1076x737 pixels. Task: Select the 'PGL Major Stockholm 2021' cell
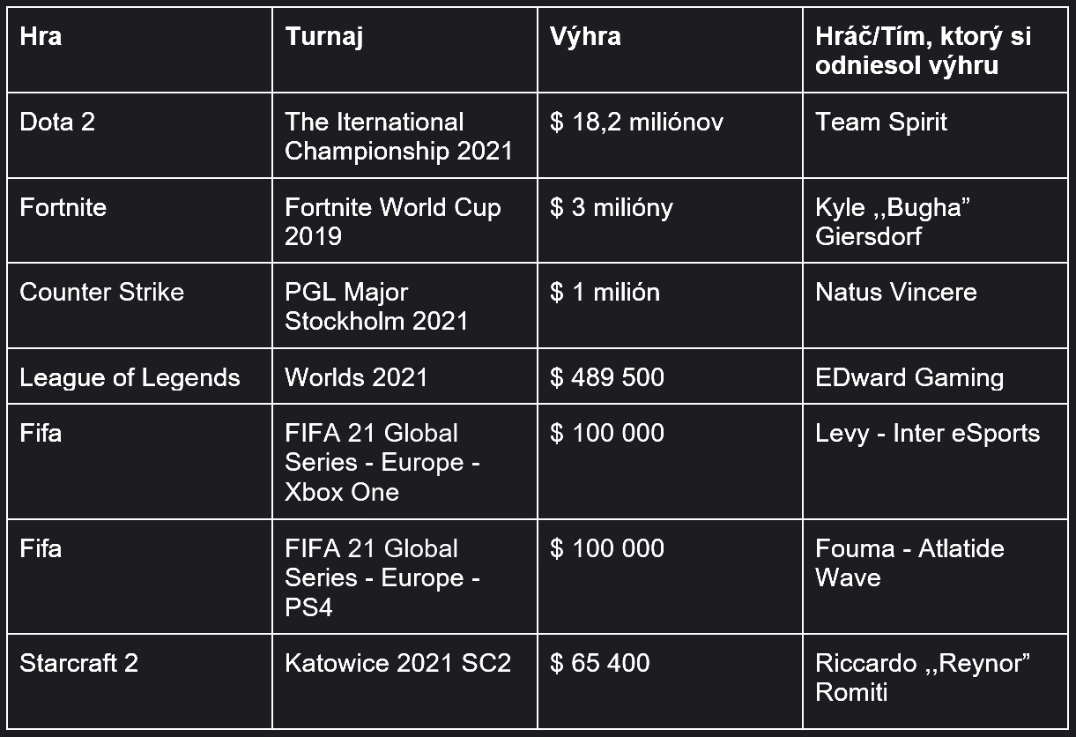click(404, 306)
